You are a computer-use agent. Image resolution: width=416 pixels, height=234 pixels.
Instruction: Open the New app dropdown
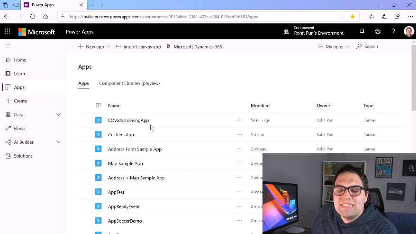(x=94, y=47)
